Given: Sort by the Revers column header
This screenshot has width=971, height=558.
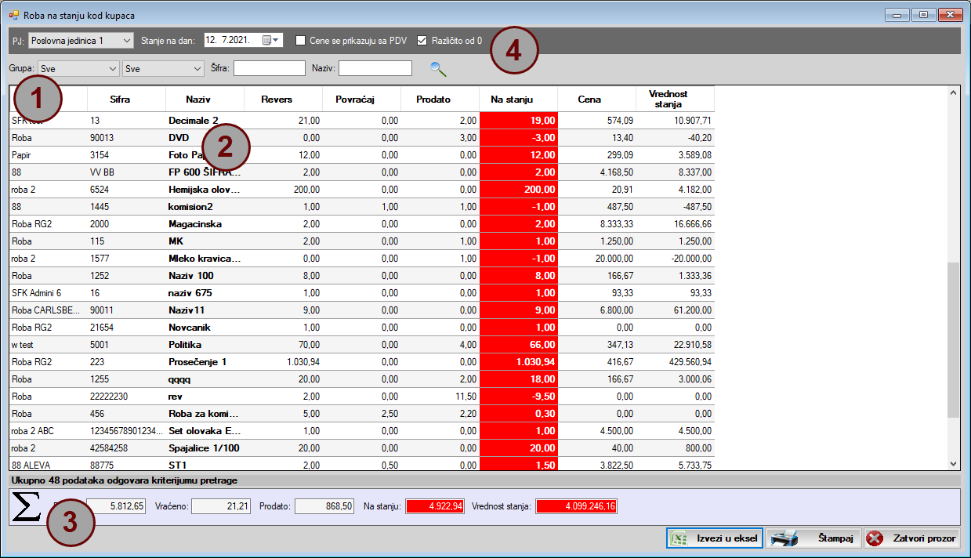Looking at the screenshot, I should point(283,100).
